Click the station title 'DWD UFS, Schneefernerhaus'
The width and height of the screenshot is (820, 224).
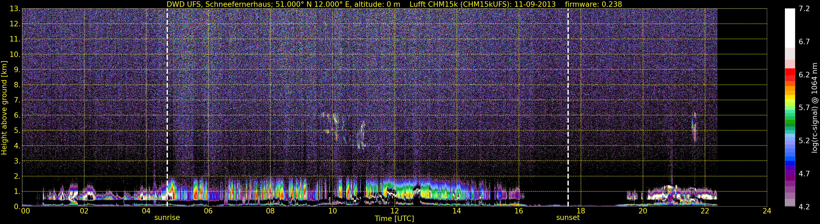pos(220,4)
